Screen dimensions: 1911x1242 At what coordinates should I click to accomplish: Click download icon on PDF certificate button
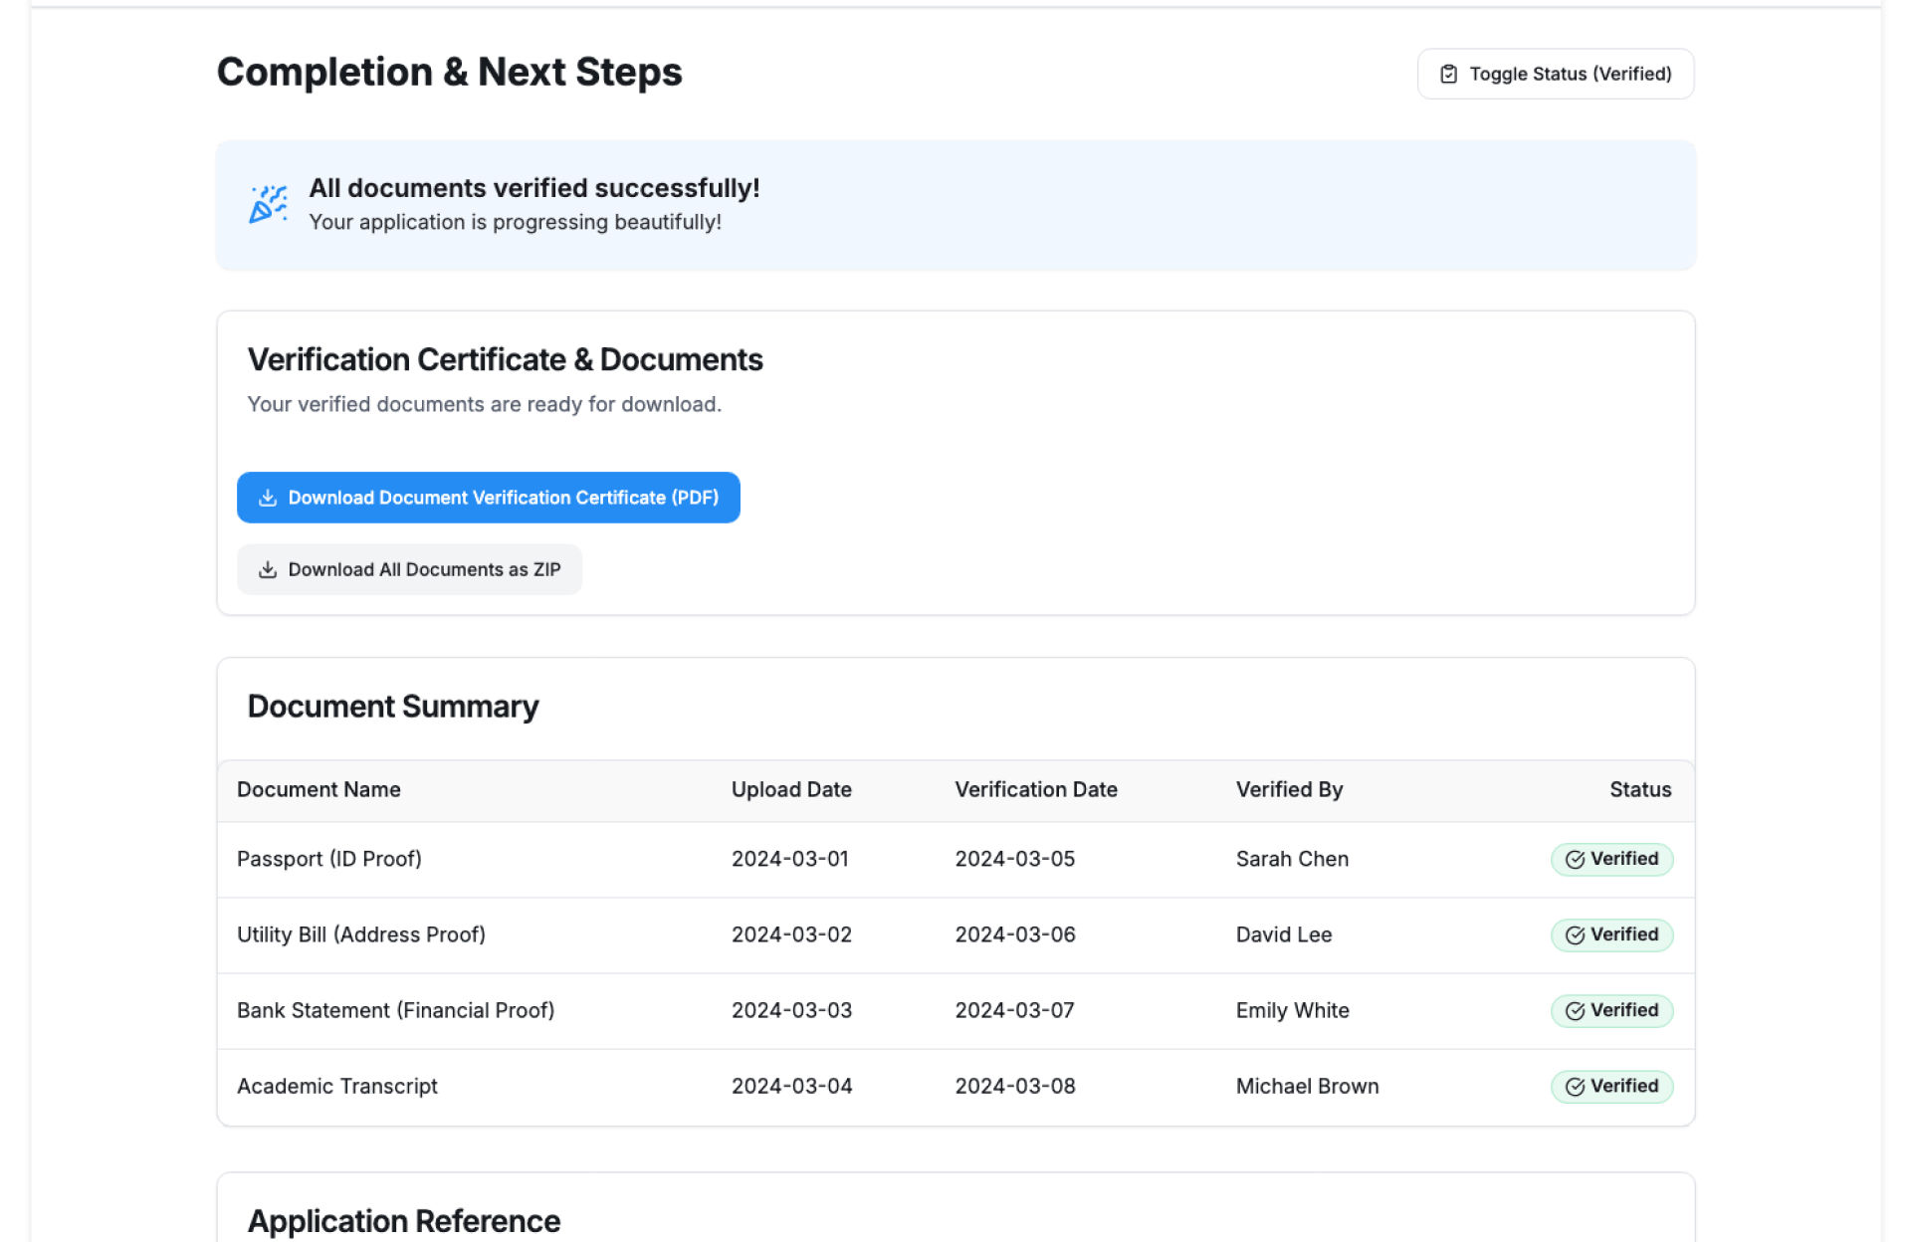[267, 498]
